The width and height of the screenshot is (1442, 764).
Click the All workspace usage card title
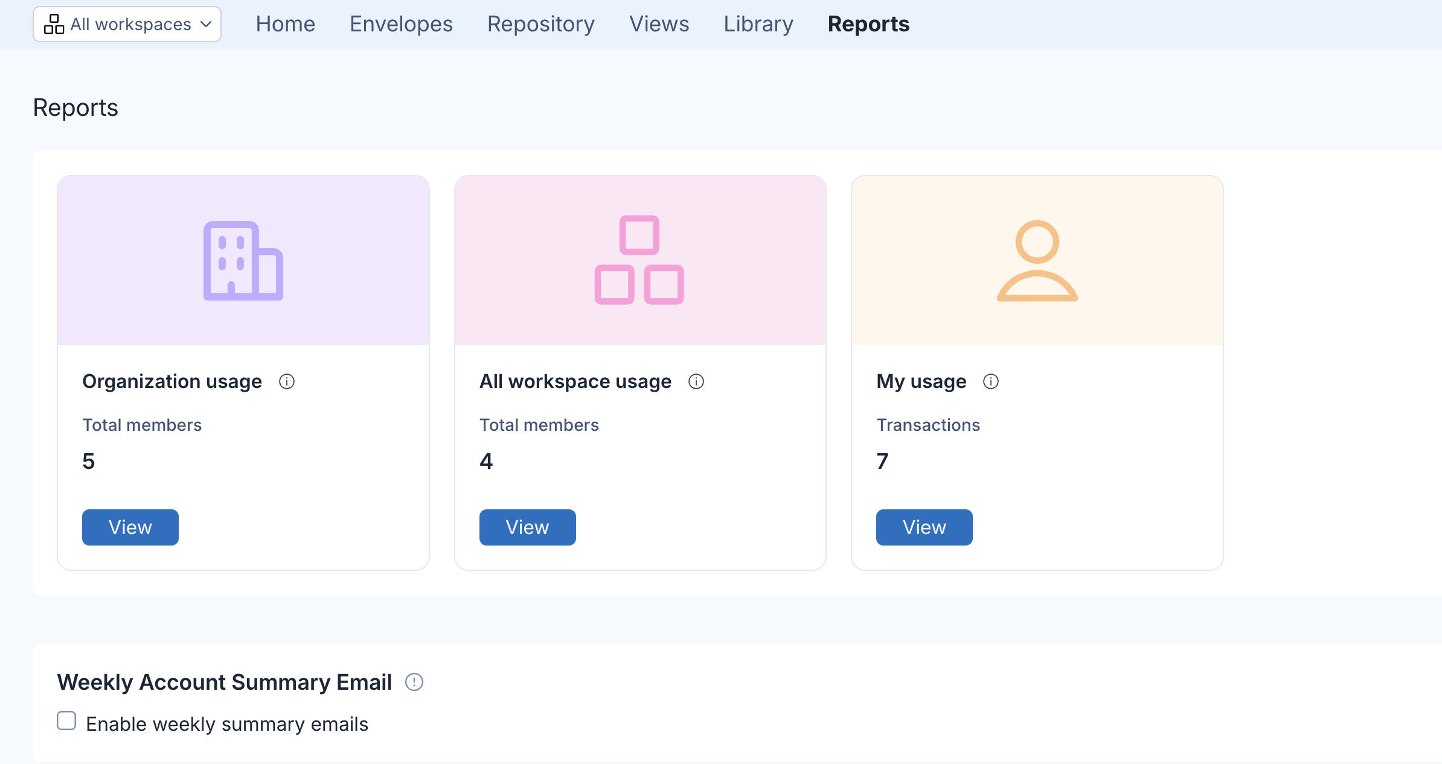tap(575, 381)
